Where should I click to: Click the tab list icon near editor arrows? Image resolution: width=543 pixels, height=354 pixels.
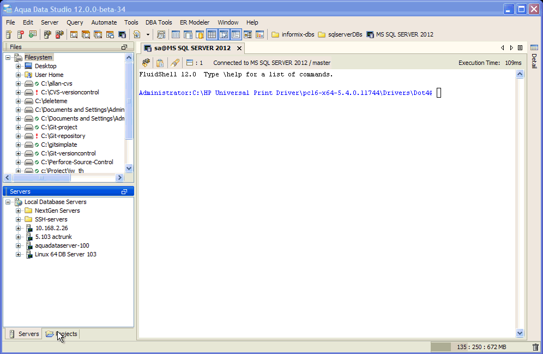point(520,48)
